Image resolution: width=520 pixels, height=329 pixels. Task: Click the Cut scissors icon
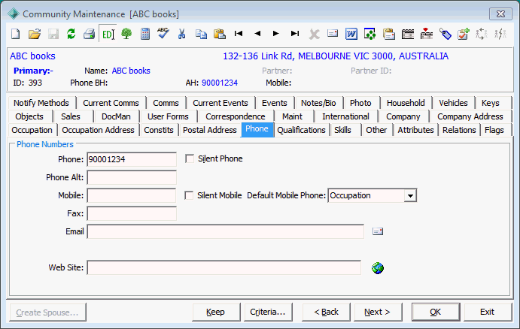181,34
